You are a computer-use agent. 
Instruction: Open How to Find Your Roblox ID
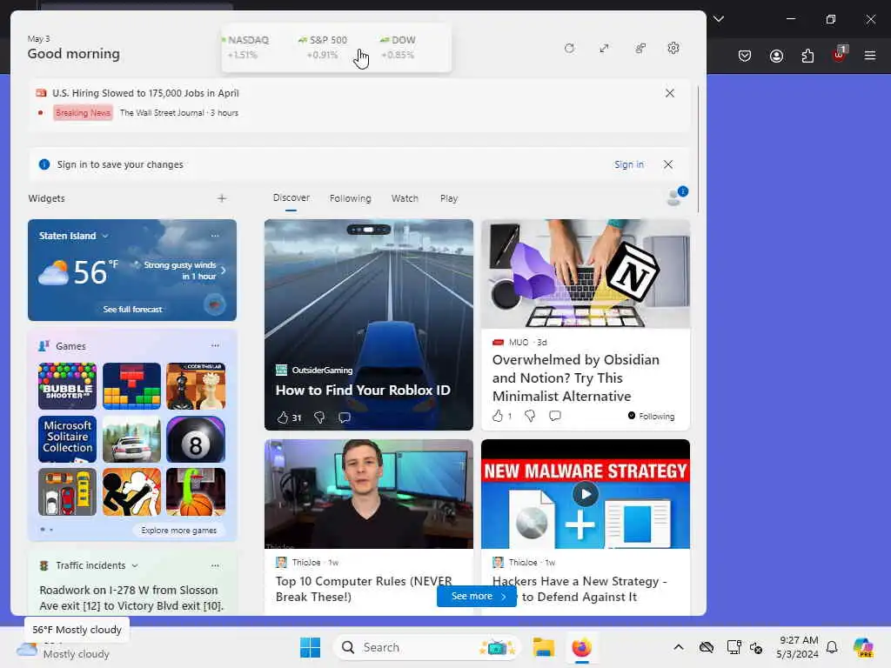pyautogui.click(x=363, y=391)
